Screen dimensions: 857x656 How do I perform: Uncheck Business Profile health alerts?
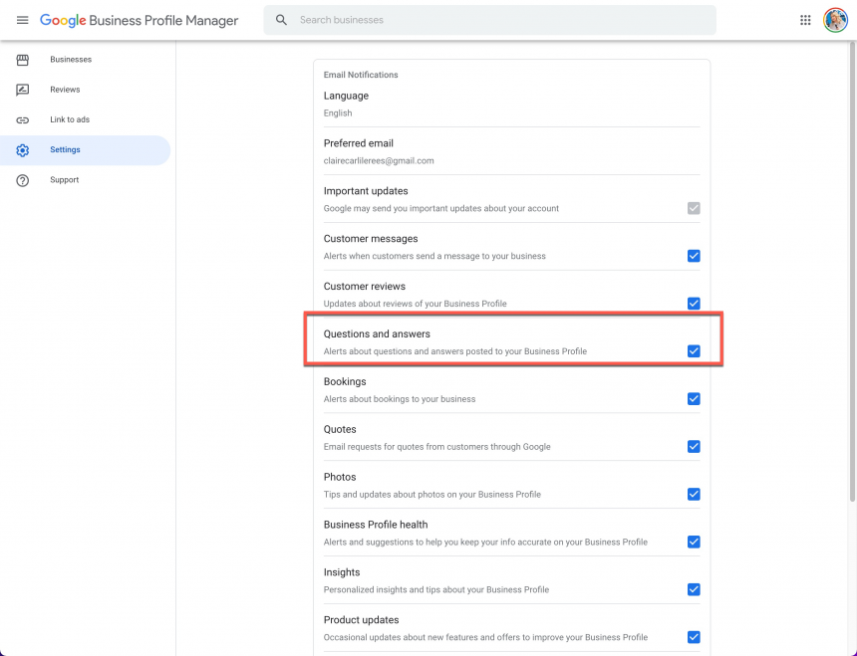click(694, 542)
